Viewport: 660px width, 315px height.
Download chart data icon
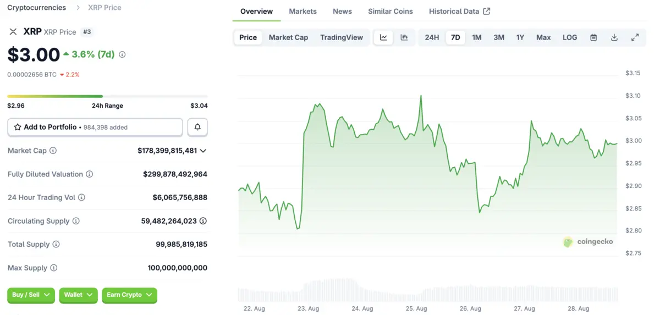(x=614, y=37)
